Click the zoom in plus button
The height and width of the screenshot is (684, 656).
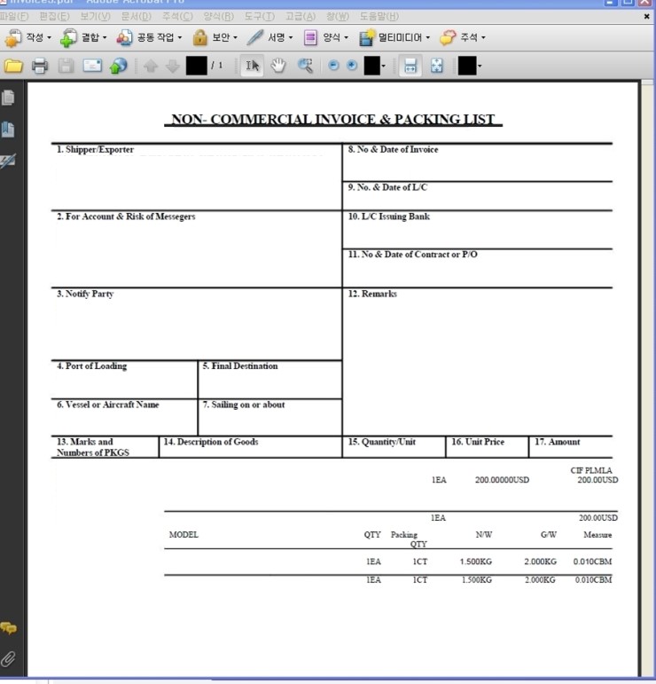(352, 66)
